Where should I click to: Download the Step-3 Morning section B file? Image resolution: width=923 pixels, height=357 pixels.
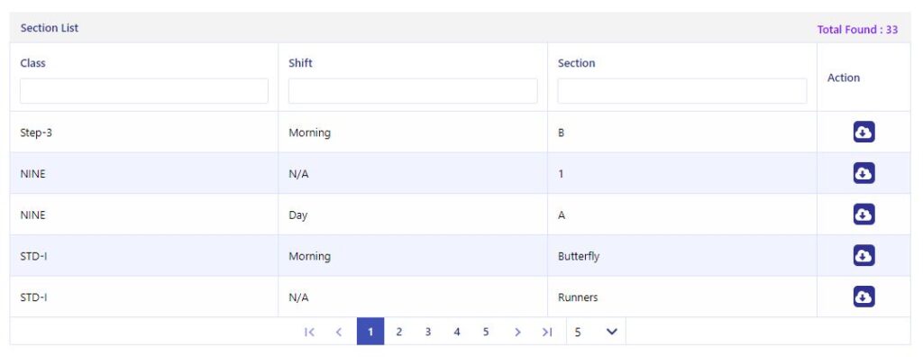[864, 132]
